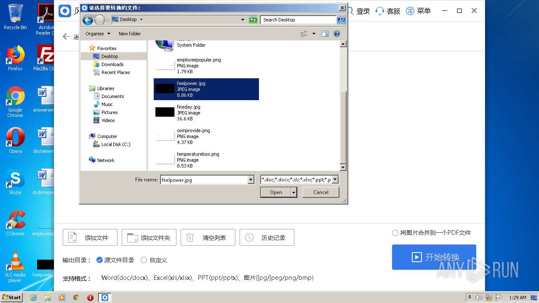
Task: Click the Search Desktop field
Action: pos(299,20)
